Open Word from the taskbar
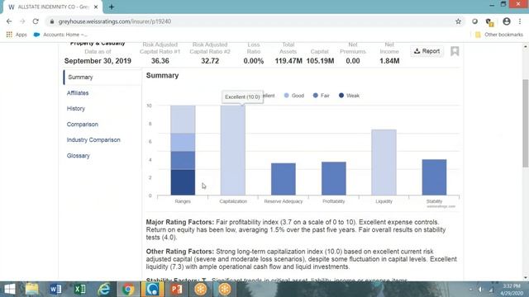This screenshot has width=529, height=297. pos(55,290)
